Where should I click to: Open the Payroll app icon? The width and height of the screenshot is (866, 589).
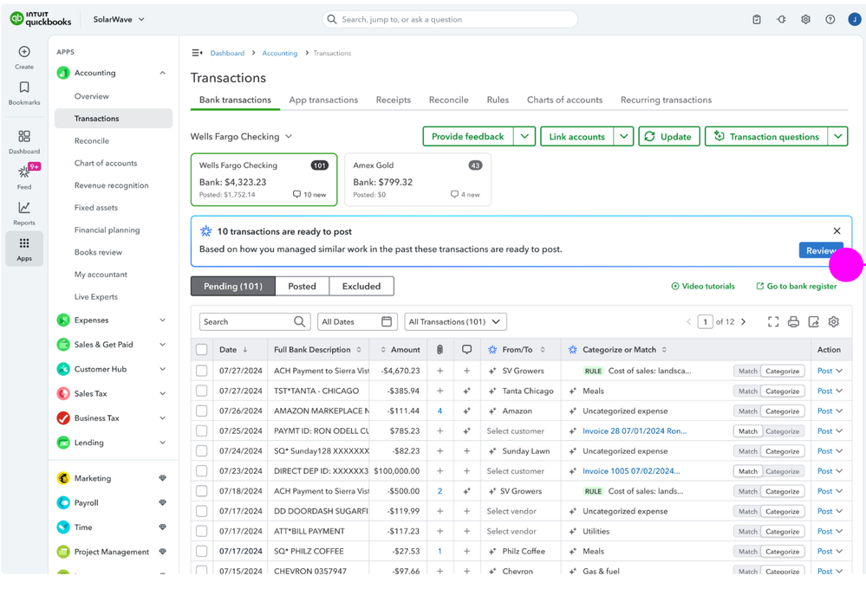click(63, 503)
